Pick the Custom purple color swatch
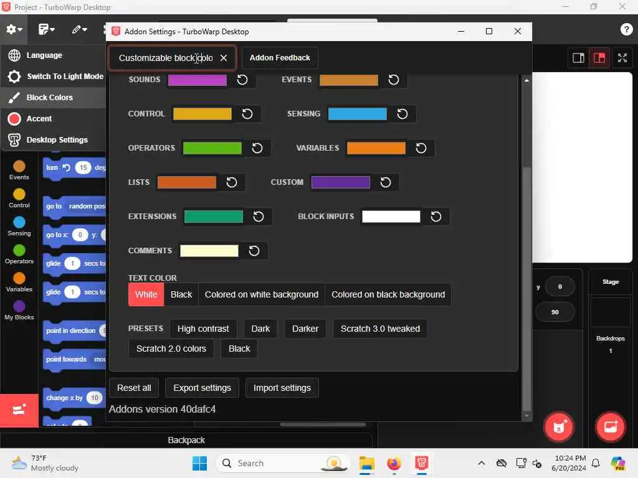The image size is (638, 478). [x=341, y=182]
